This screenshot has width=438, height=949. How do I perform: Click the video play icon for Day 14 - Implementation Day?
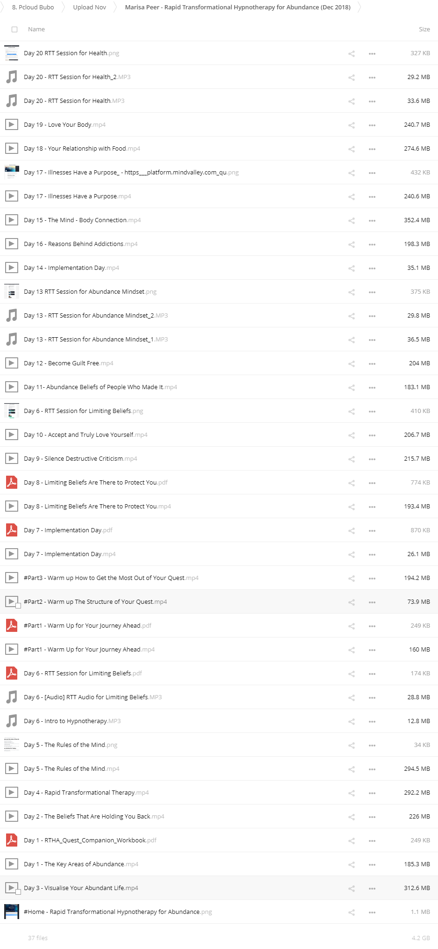(x=12, y=268)
